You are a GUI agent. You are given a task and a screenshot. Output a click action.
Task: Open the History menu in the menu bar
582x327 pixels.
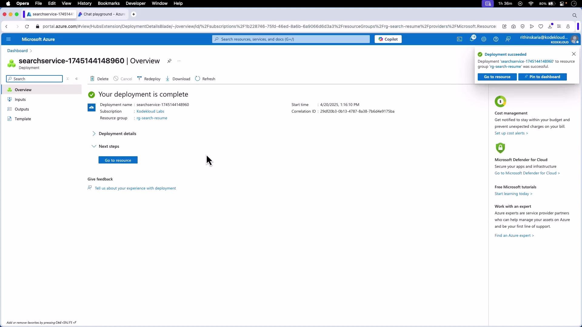[x=84, y=3]
